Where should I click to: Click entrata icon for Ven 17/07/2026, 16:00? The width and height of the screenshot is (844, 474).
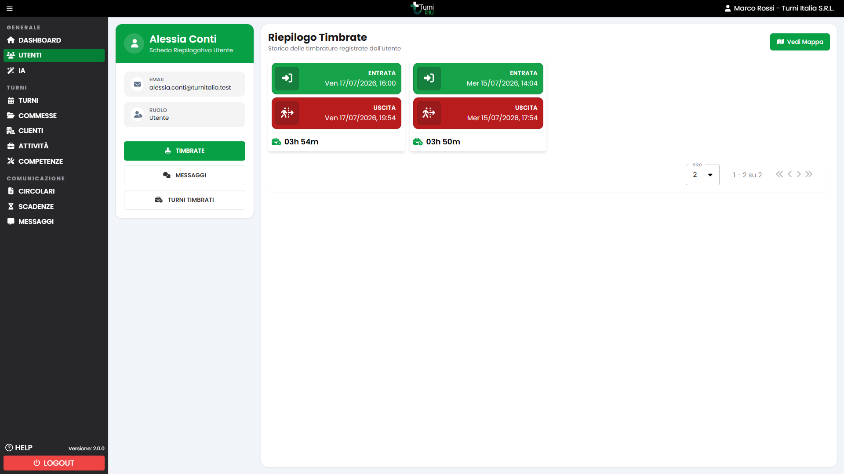pyautogui.click(x=287, y=79)
